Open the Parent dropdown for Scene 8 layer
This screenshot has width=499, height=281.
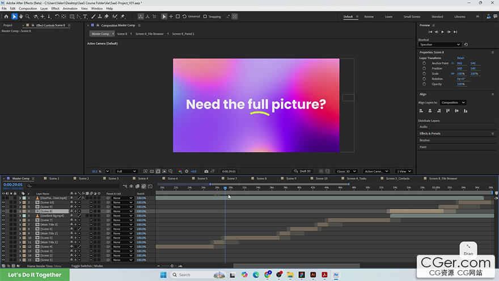[x=122, y=211]
